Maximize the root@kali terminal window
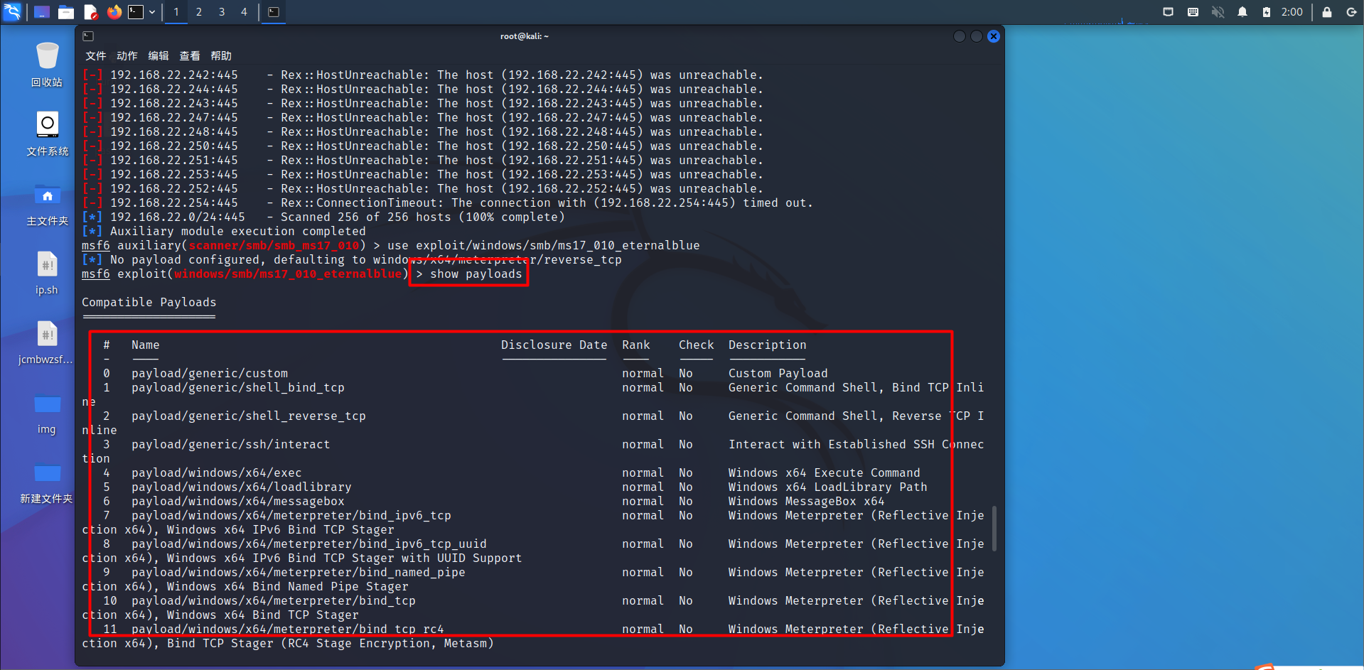 [x=977, y=36]
